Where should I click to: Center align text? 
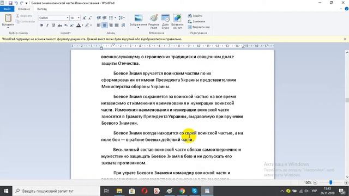pos(105,26)
